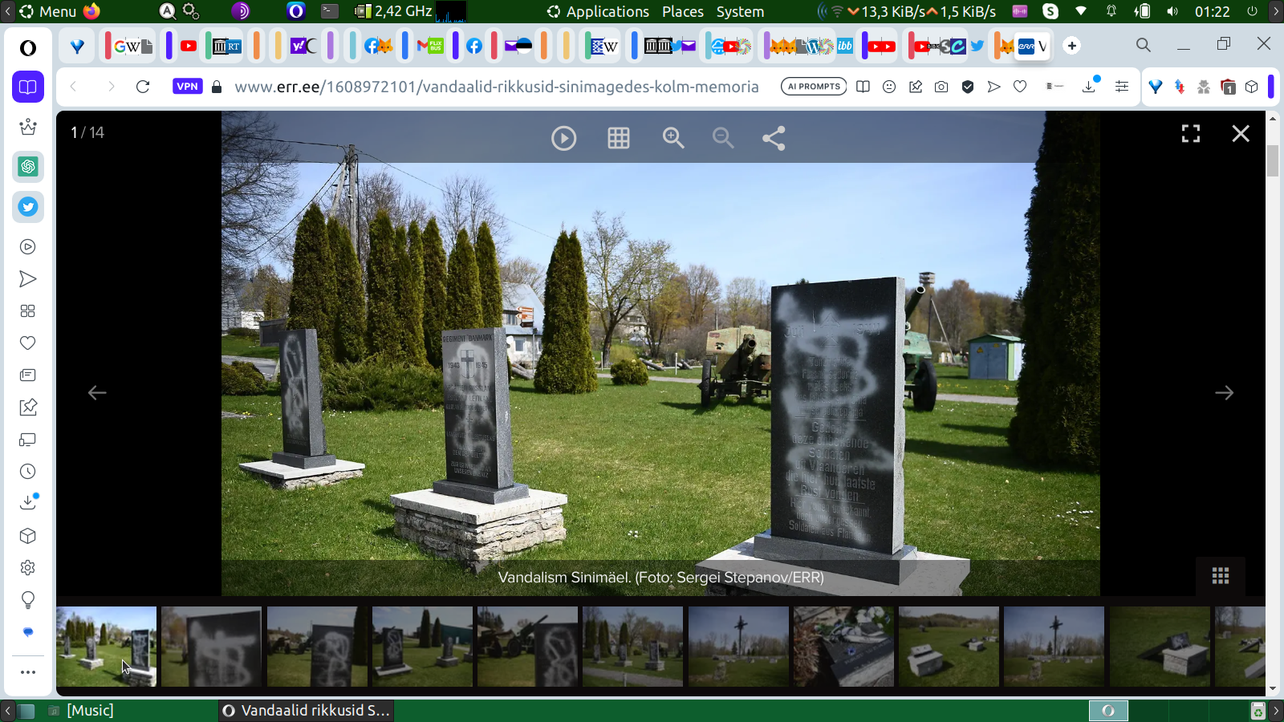Image resolution: width=1284 pixels, height=722 pixels.
Task: Open the Opera main menu logo
Action: (28, 48)
